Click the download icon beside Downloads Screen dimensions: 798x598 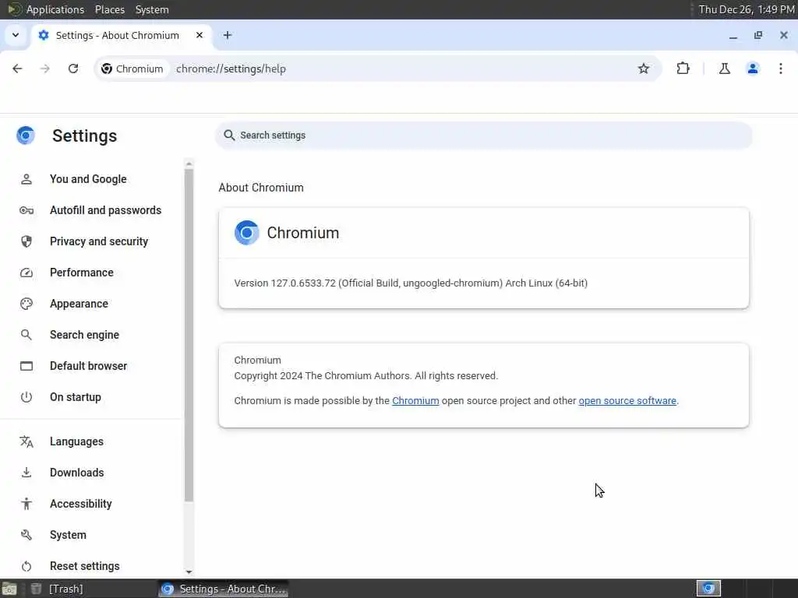pyautogui.click(x=26, y=473)
